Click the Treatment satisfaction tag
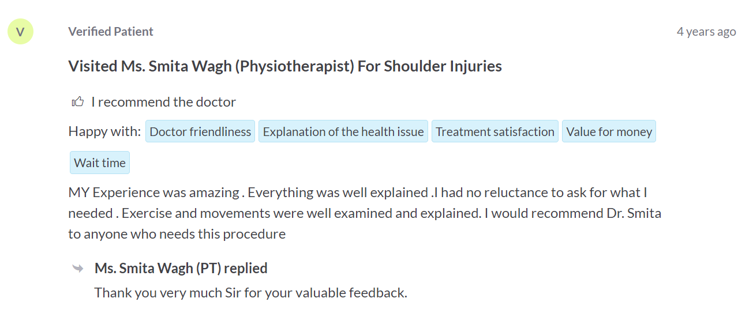738x317 pixels. pos(495,131)
